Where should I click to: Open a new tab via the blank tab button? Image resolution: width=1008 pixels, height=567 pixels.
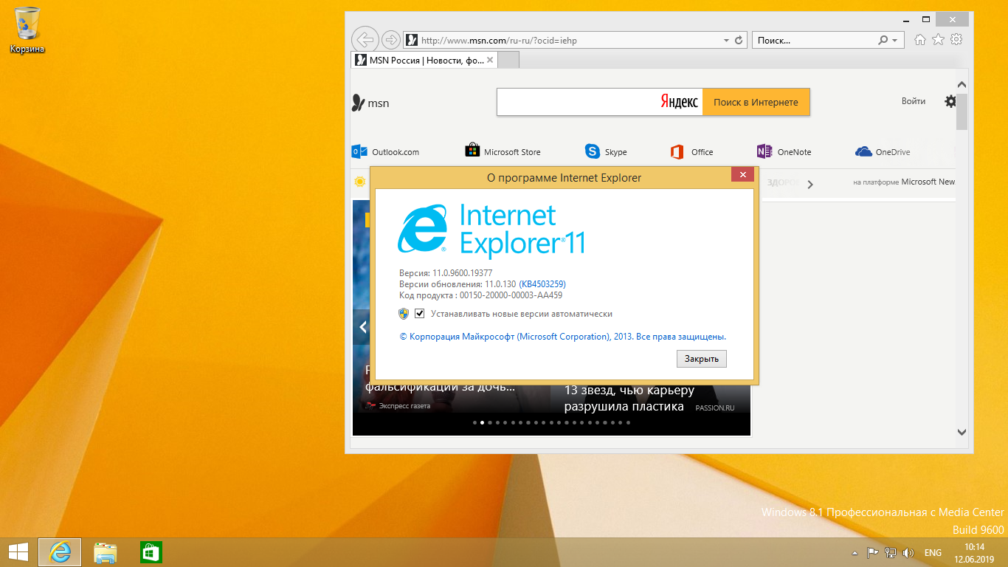coord(508,60)
